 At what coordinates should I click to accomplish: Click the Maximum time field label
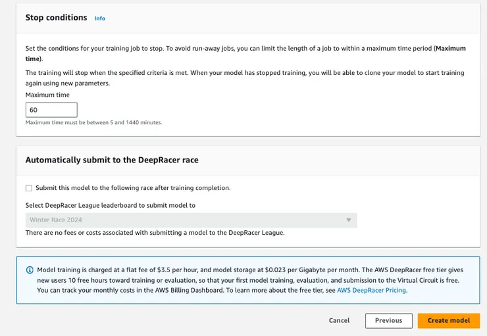(x=47, y=95)
